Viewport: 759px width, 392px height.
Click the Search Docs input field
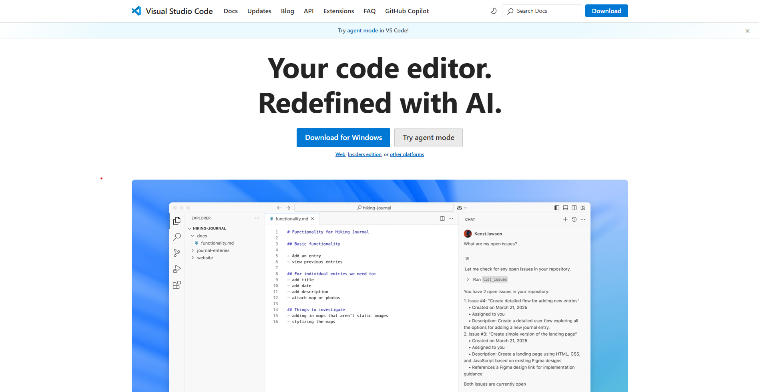click(542, 11)
